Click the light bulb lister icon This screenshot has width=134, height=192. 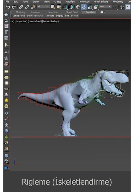[6, 45]
